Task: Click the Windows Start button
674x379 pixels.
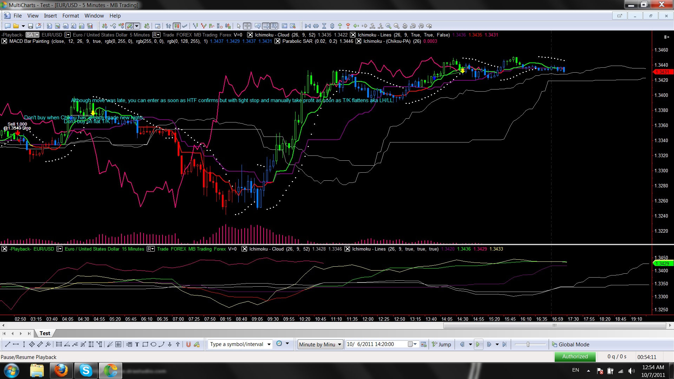Action: [11, 371]
